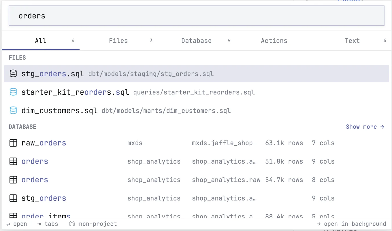Open stg_orders.sql file result
The image size is (392, 231).
(197, 74)
